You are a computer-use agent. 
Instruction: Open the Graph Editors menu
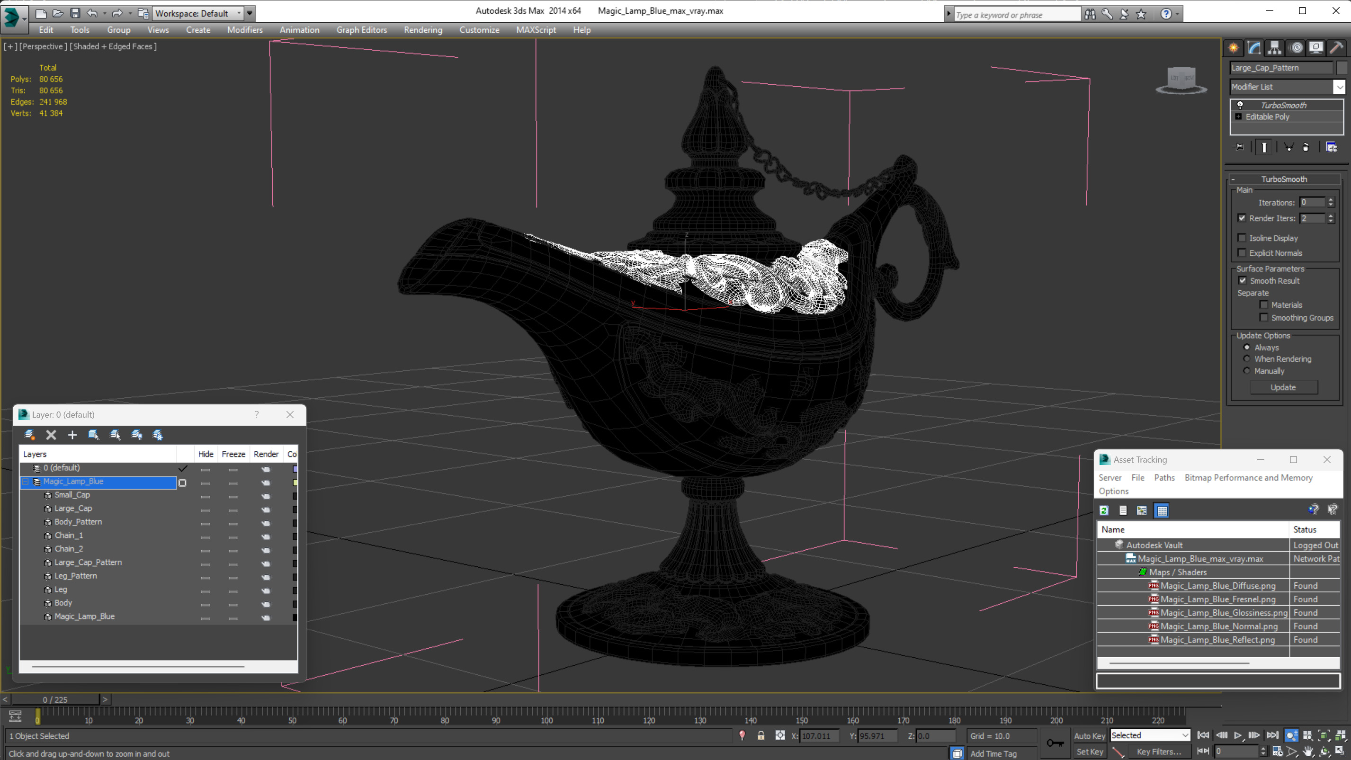click(x=361, y=30)
